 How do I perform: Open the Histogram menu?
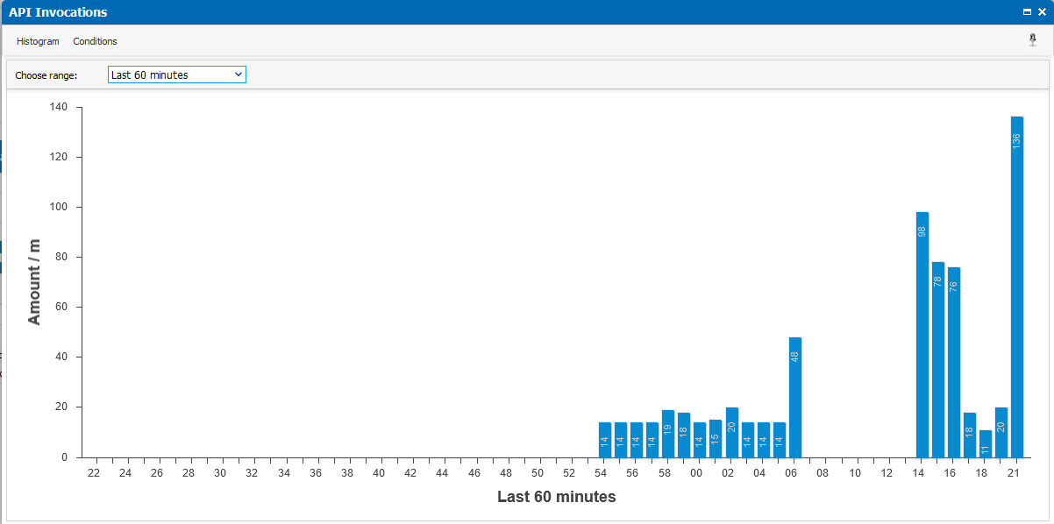[x=38, y=41]
